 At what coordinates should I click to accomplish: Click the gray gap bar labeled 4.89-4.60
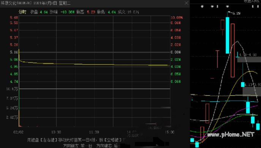[x=249, y=59]
